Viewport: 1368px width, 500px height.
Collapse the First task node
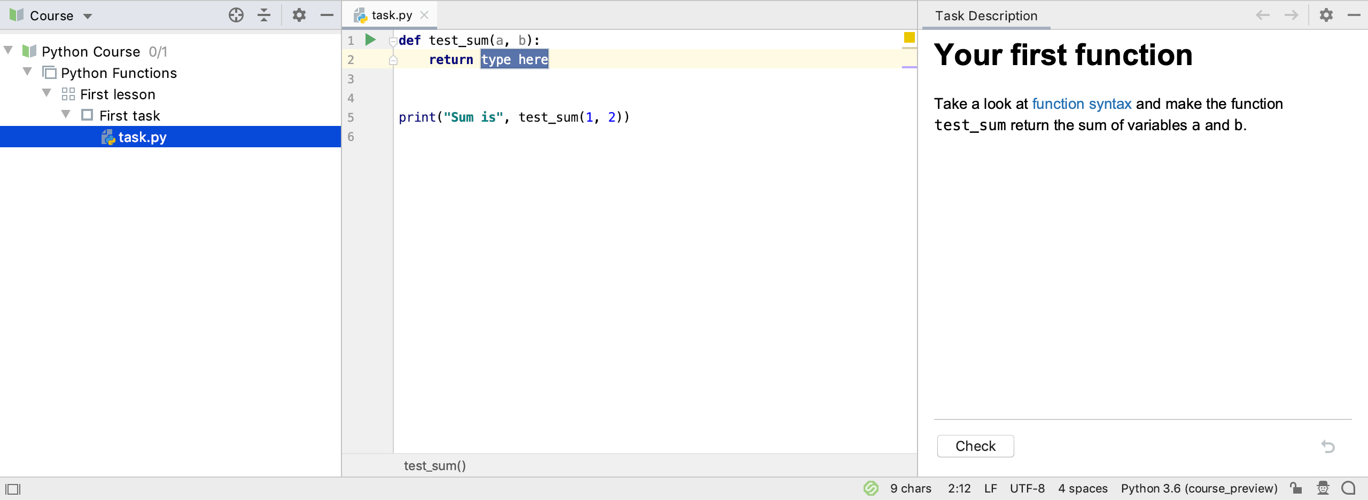66,115
